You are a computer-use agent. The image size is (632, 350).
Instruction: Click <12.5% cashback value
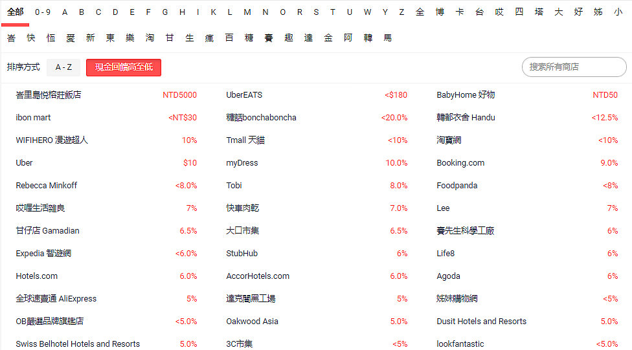605,118
